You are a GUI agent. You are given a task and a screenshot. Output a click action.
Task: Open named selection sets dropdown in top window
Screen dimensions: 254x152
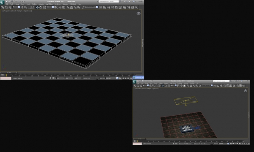click(92, 7)
